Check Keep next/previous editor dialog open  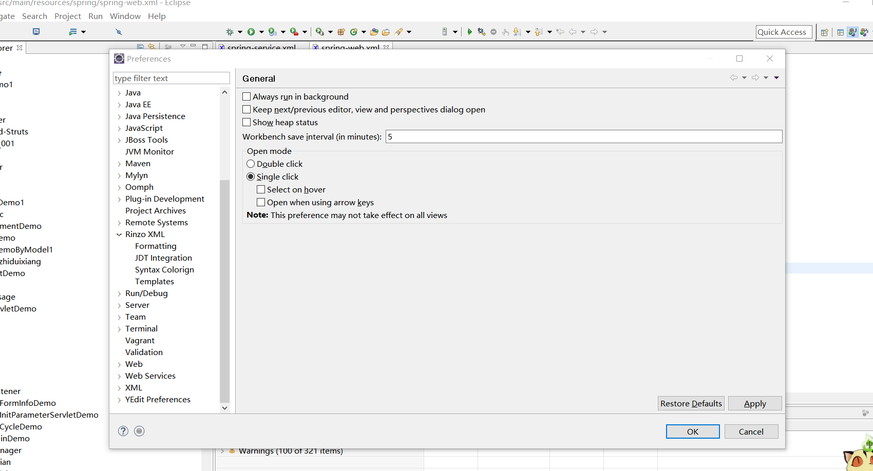(x=246, y=109)
